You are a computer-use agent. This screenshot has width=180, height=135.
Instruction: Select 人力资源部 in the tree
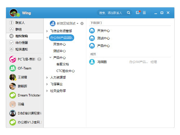point(58,77)
